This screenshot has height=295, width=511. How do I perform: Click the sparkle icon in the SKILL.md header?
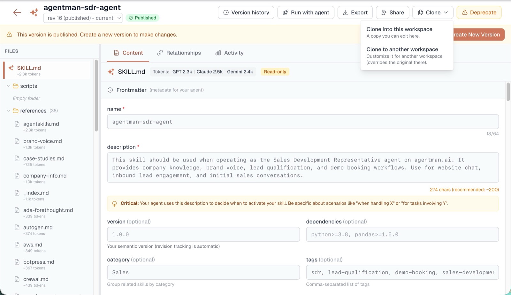coord(111,72)
